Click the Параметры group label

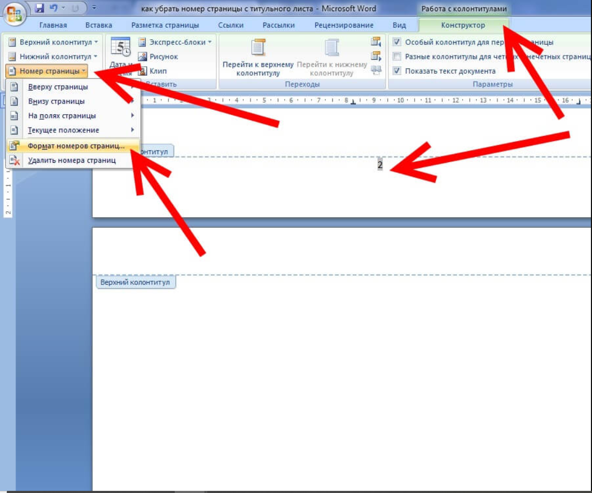point(492,84)
